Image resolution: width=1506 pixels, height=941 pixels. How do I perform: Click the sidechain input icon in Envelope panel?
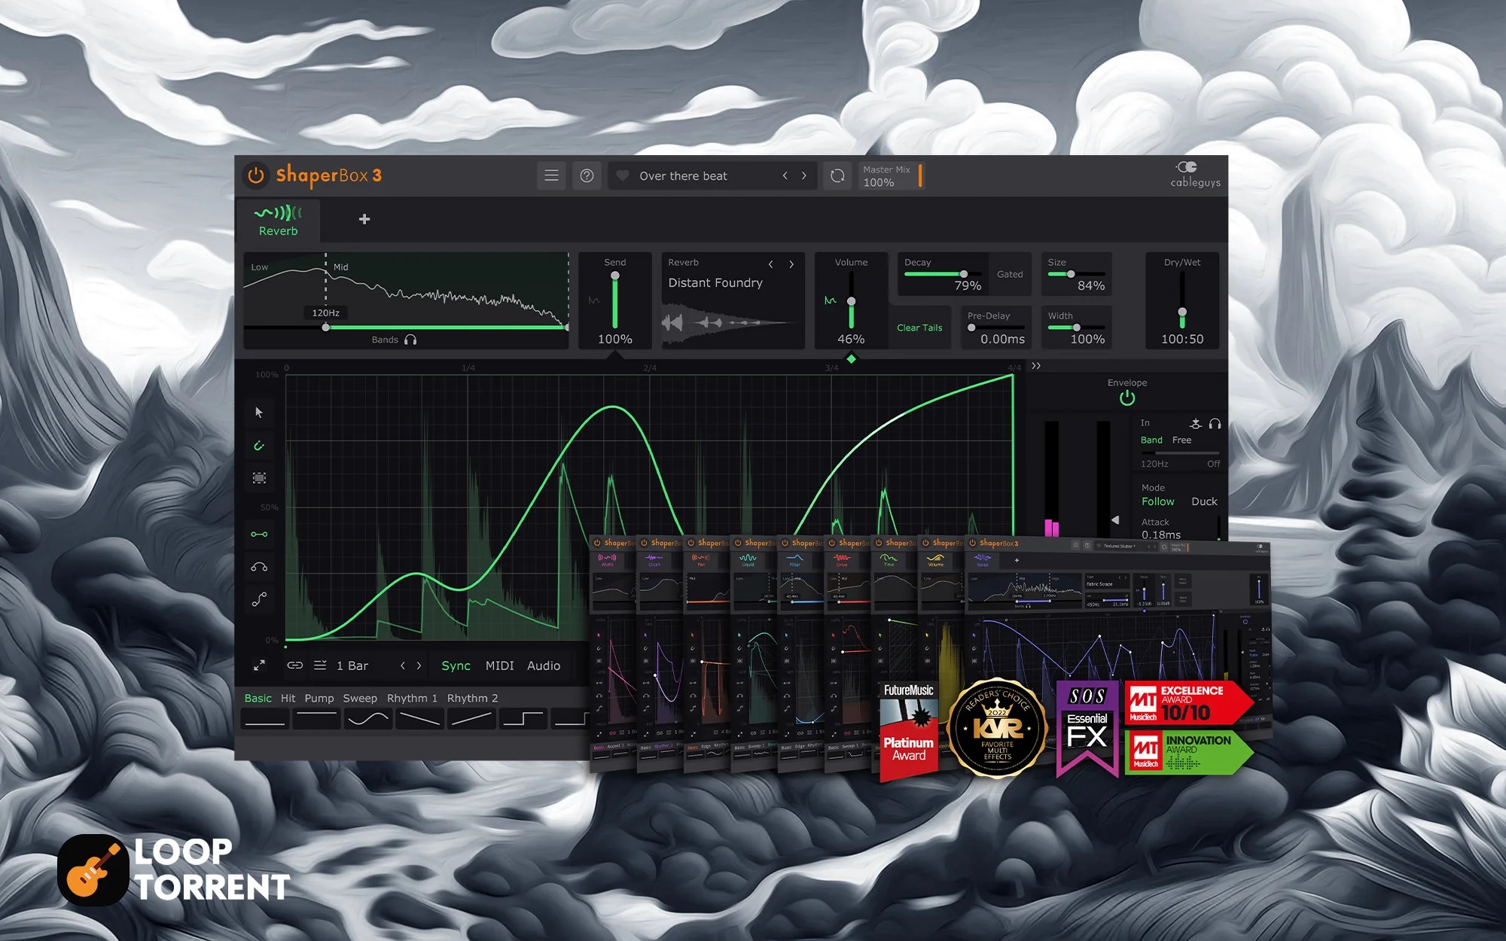(x=1196, y=423)
